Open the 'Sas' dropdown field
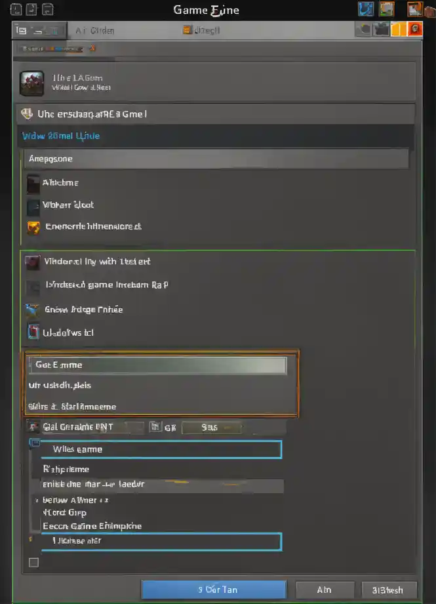The width and height of the screenshot is (436, 604). 211,428
